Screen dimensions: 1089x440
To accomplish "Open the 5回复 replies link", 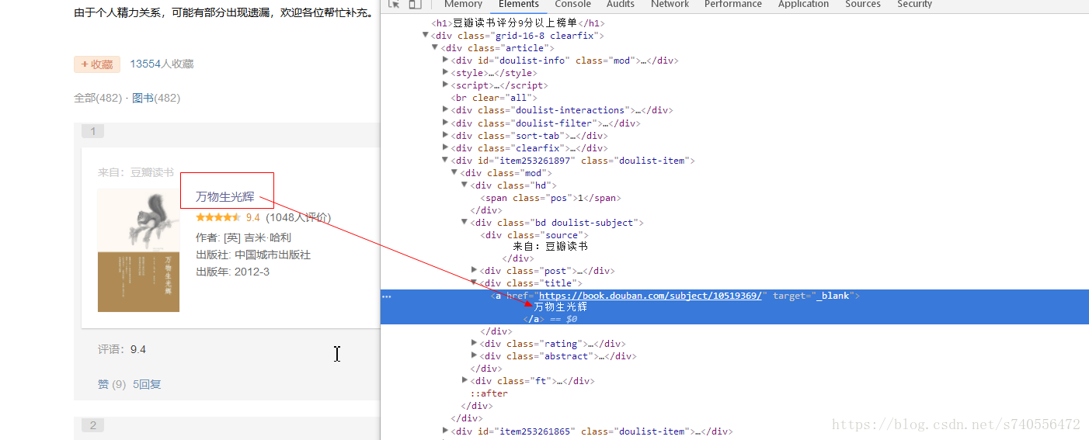I will coord(147,384).
